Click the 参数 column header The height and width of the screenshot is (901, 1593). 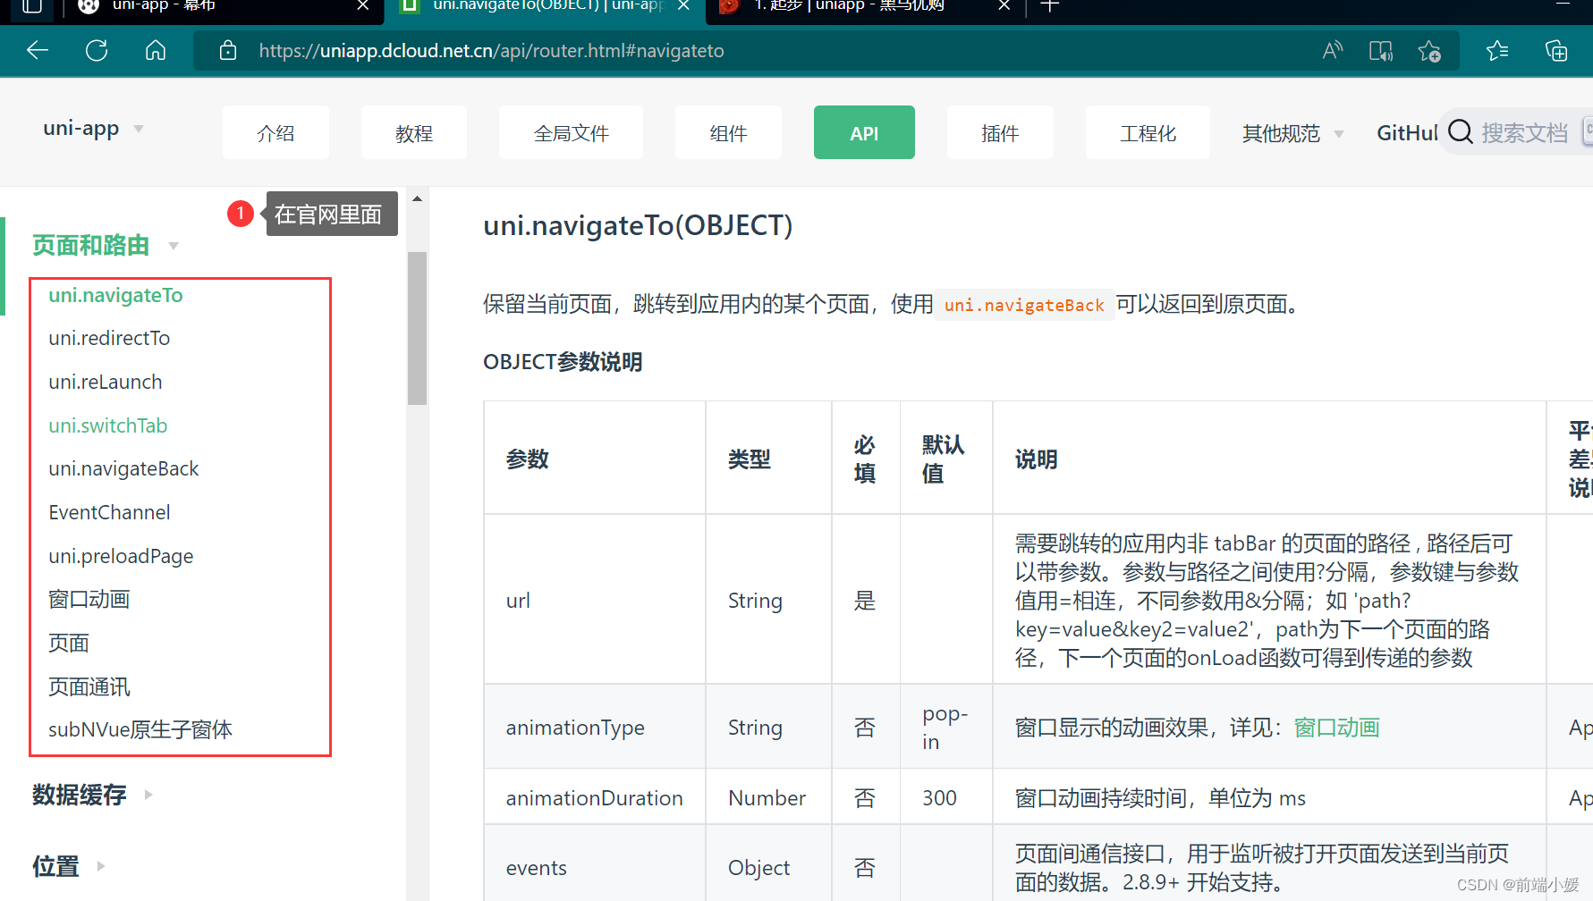click(x=595, y=459)
